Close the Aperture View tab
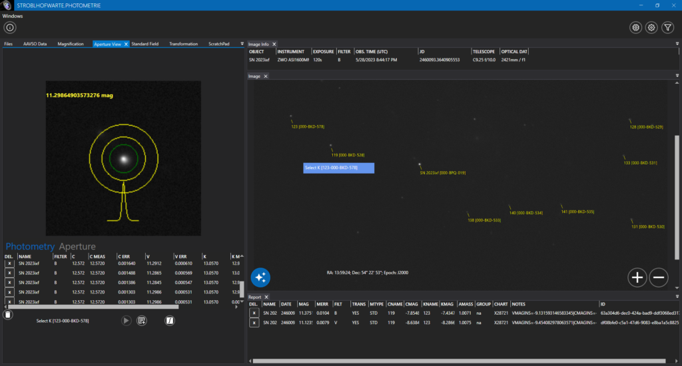 (x=127, y=44)
